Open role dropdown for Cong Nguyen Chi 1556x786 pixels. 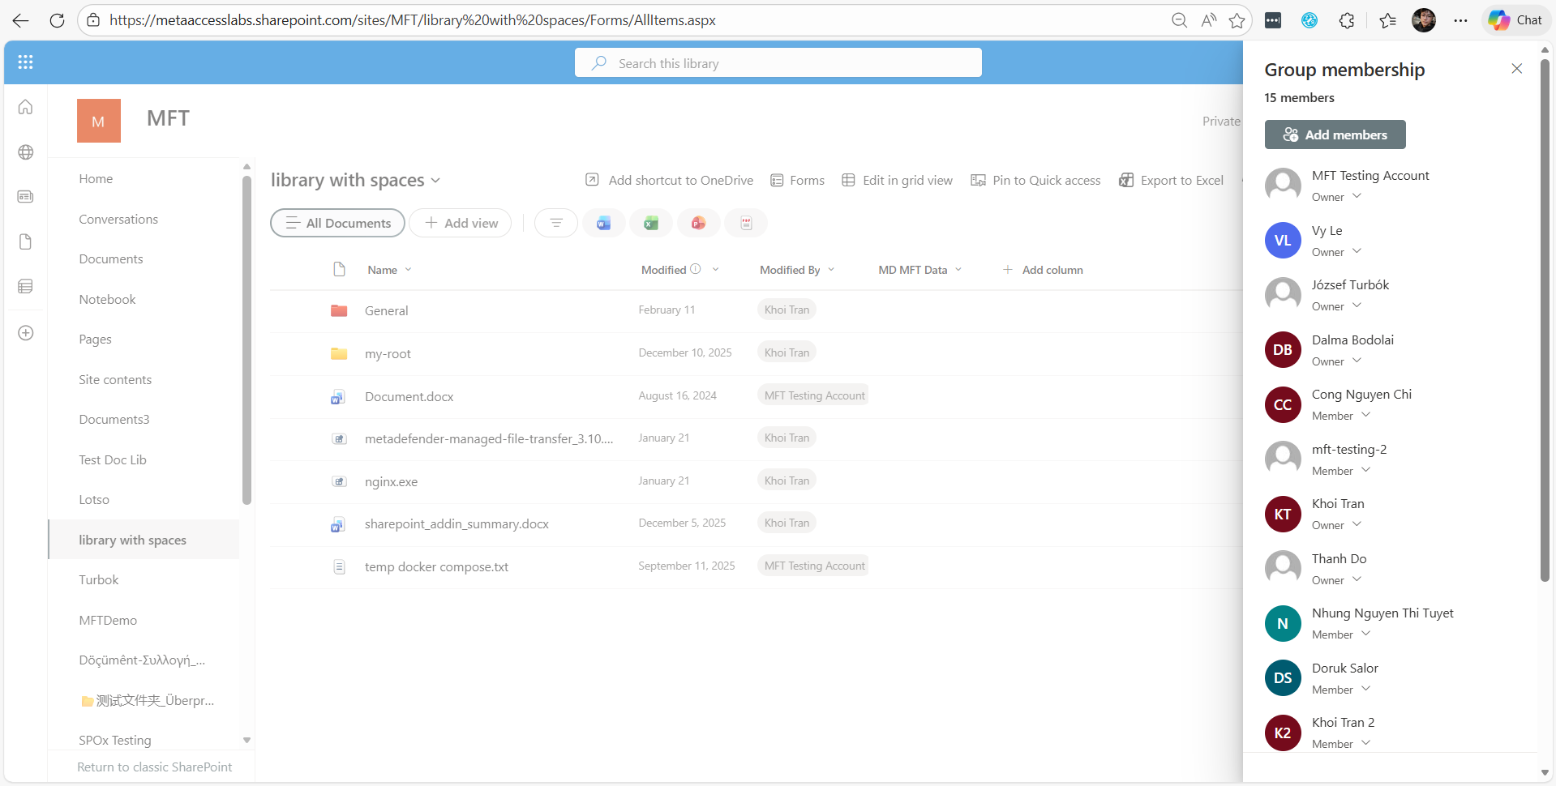pos(1365,416)
